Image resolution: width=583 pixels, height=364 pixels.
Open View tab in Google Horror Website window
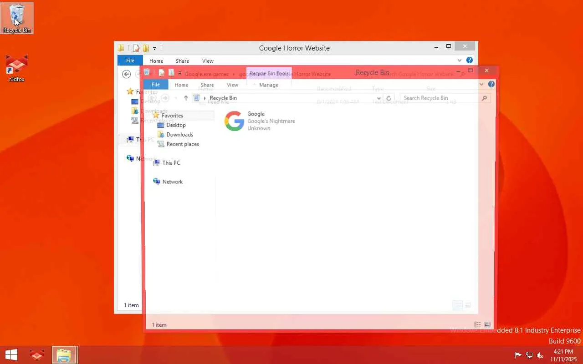click(208, 61)
